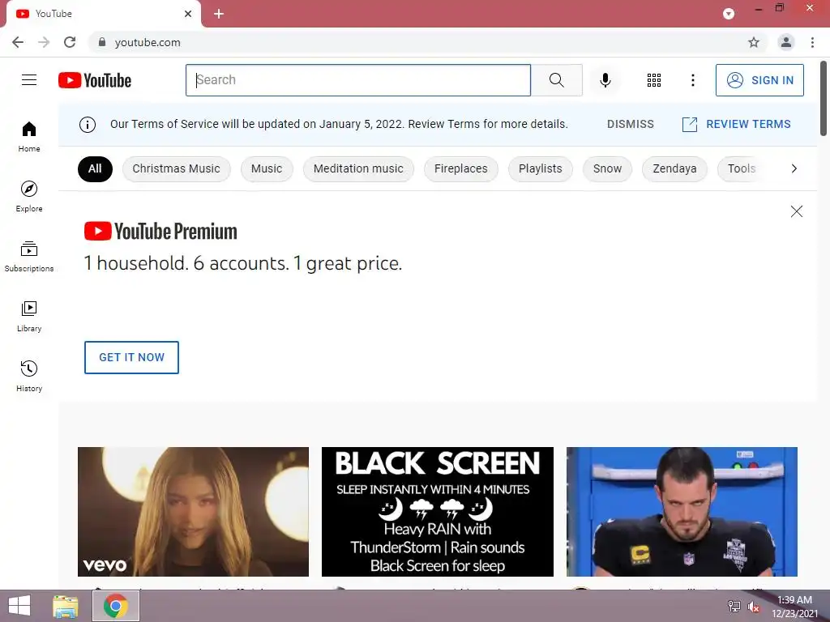
Task: Close the YouTube Premium promo banner
Action: [796, 211]
